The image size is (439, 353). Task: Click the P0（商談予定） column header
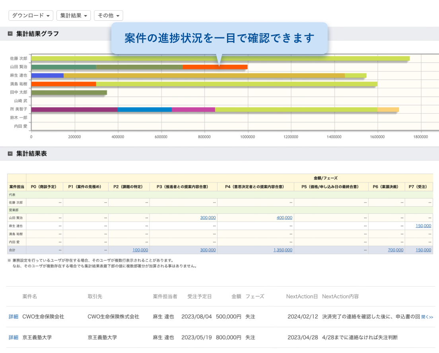(x=44, y=187)
